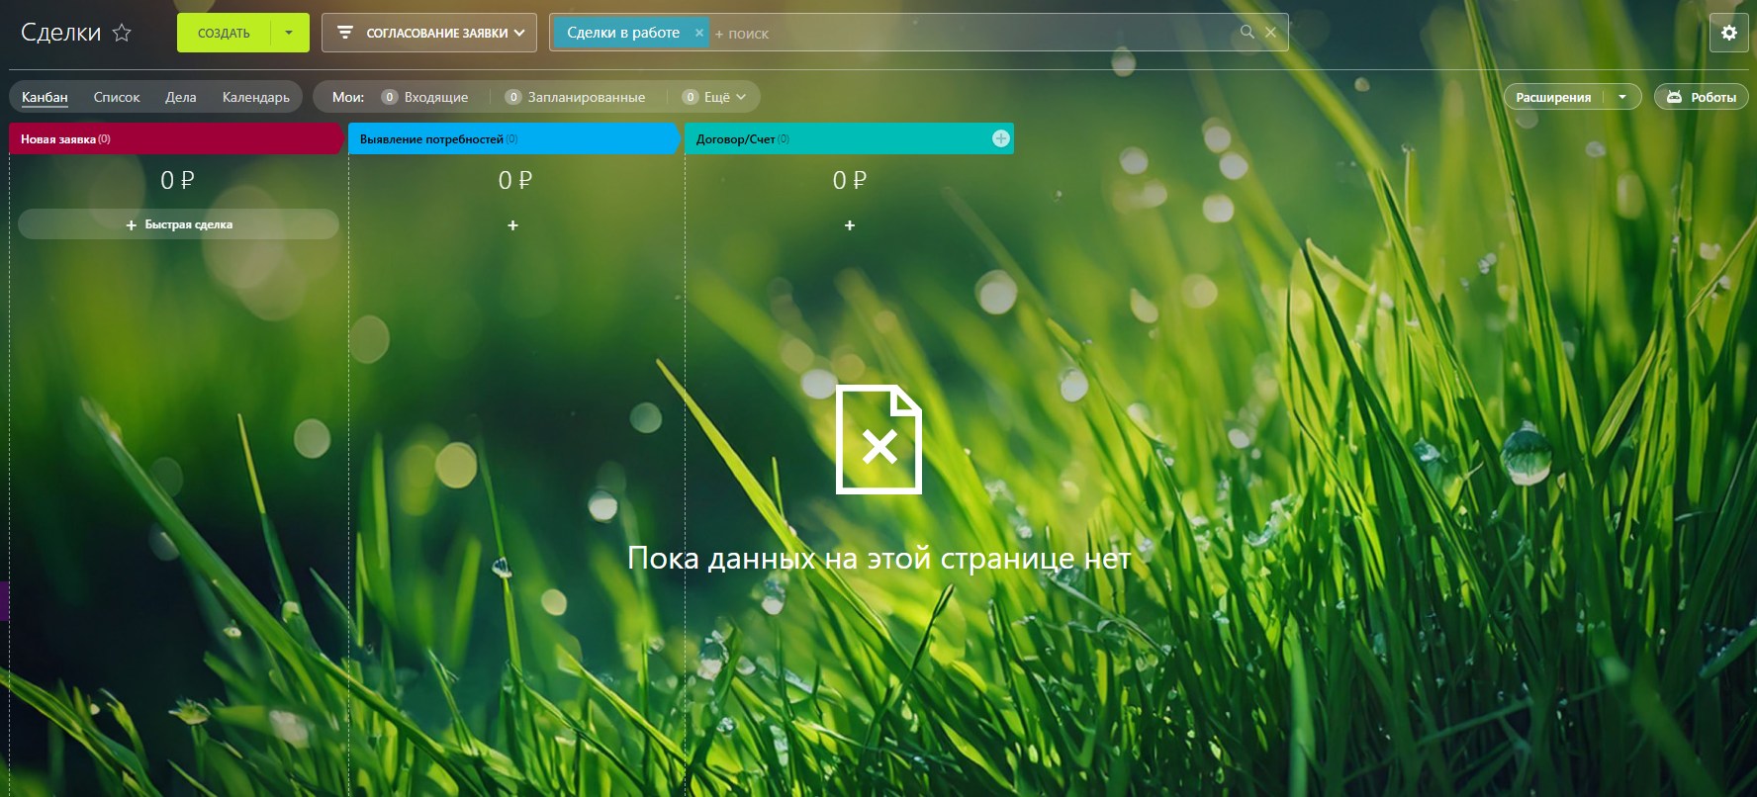Expand the Создать dropdown arrow

[289, 33]
